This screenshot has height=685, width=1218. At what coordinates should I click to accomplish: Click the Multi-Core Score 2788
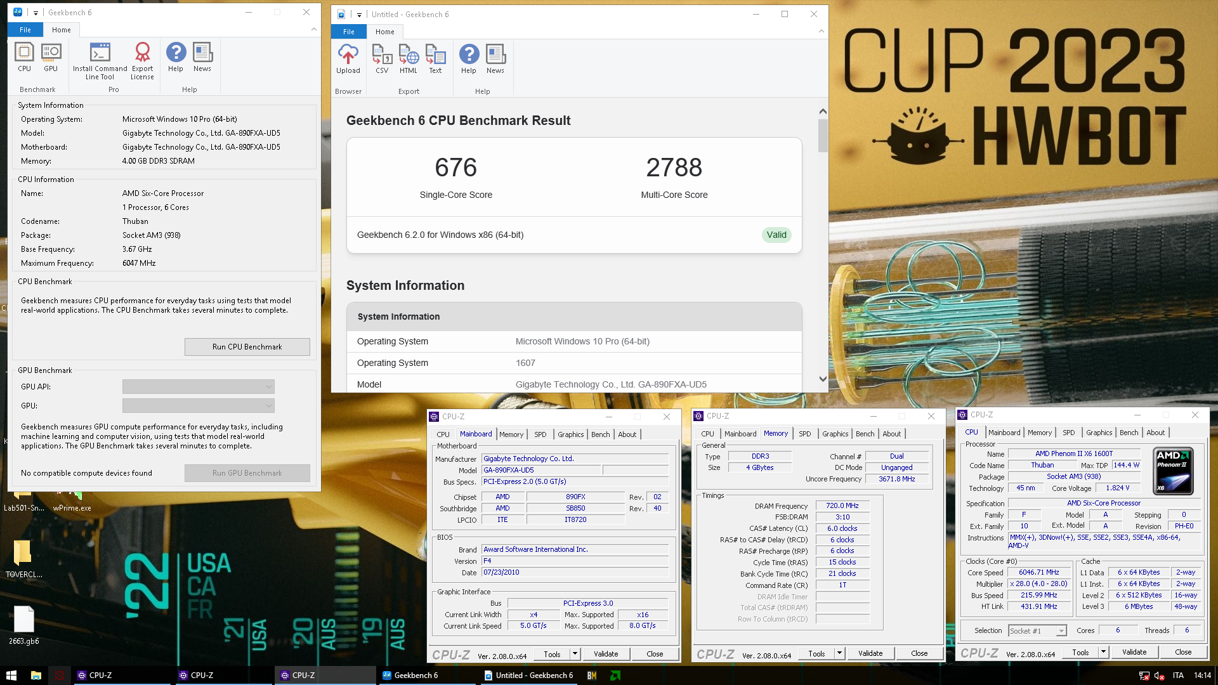pyautogui.click(x=674, y=167)
